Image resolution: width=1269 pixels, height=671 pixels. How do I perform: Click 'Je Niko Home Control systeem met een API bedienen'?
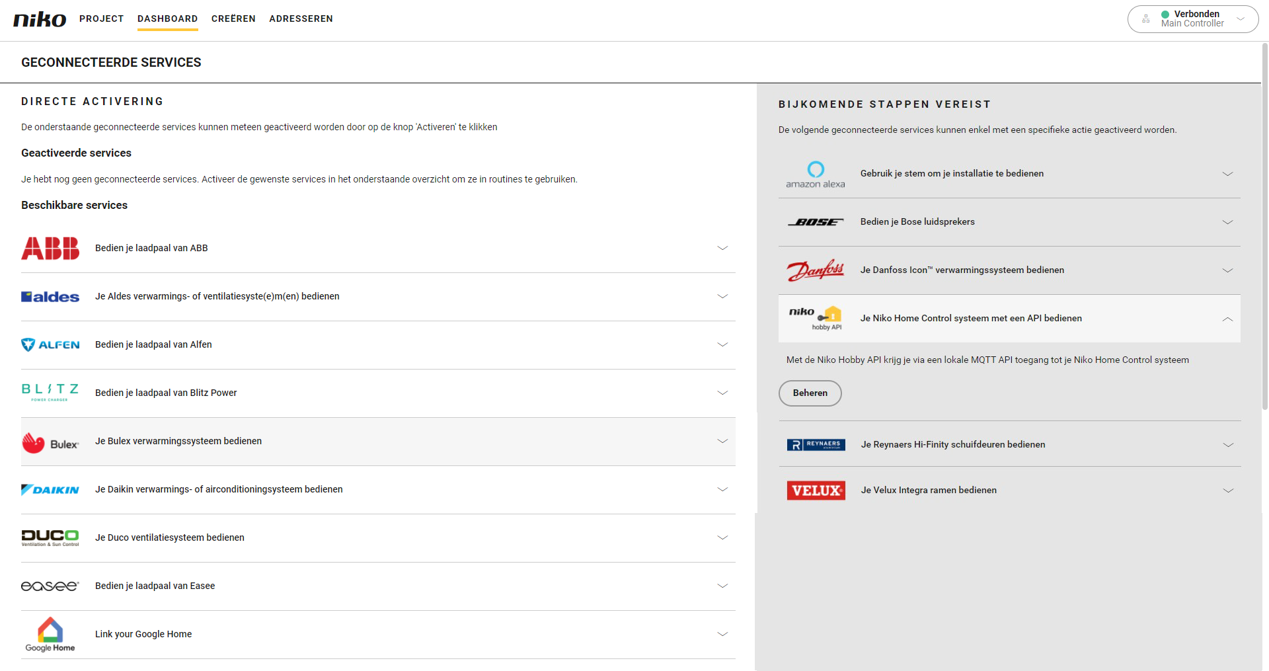click(x=971, y=318)
